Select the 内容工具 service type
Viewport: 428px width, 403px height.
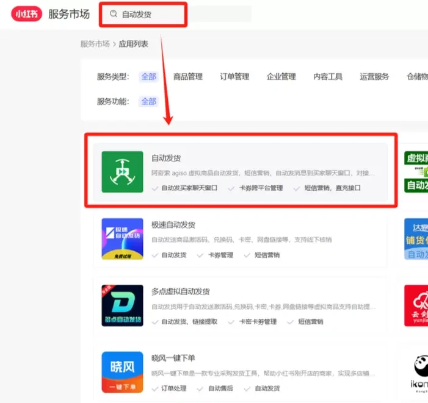[x=328, y=77]
